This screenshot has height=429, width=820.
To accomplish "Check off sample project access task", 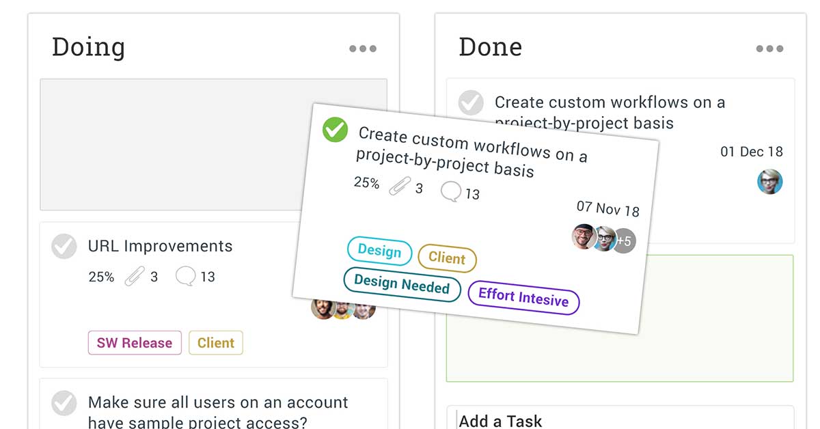I will point(64,403).
